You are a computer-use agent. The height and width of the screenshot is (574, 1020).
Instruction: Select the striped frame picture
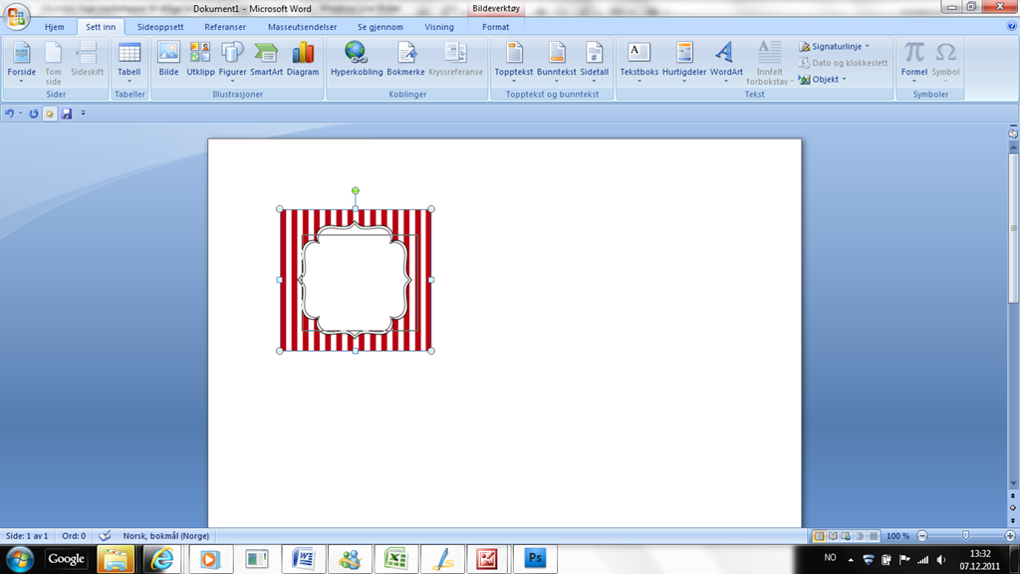(356, 280)
